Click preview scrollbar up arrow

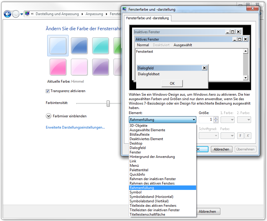point(245,51)
